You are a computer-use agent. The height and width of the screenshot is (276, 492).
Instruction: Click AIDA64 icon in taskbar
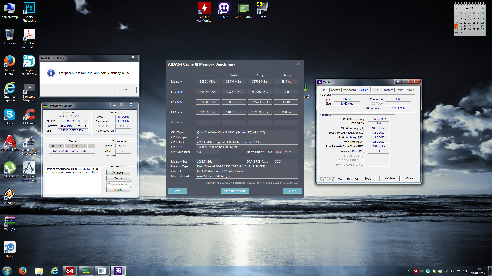click(70, 271)
